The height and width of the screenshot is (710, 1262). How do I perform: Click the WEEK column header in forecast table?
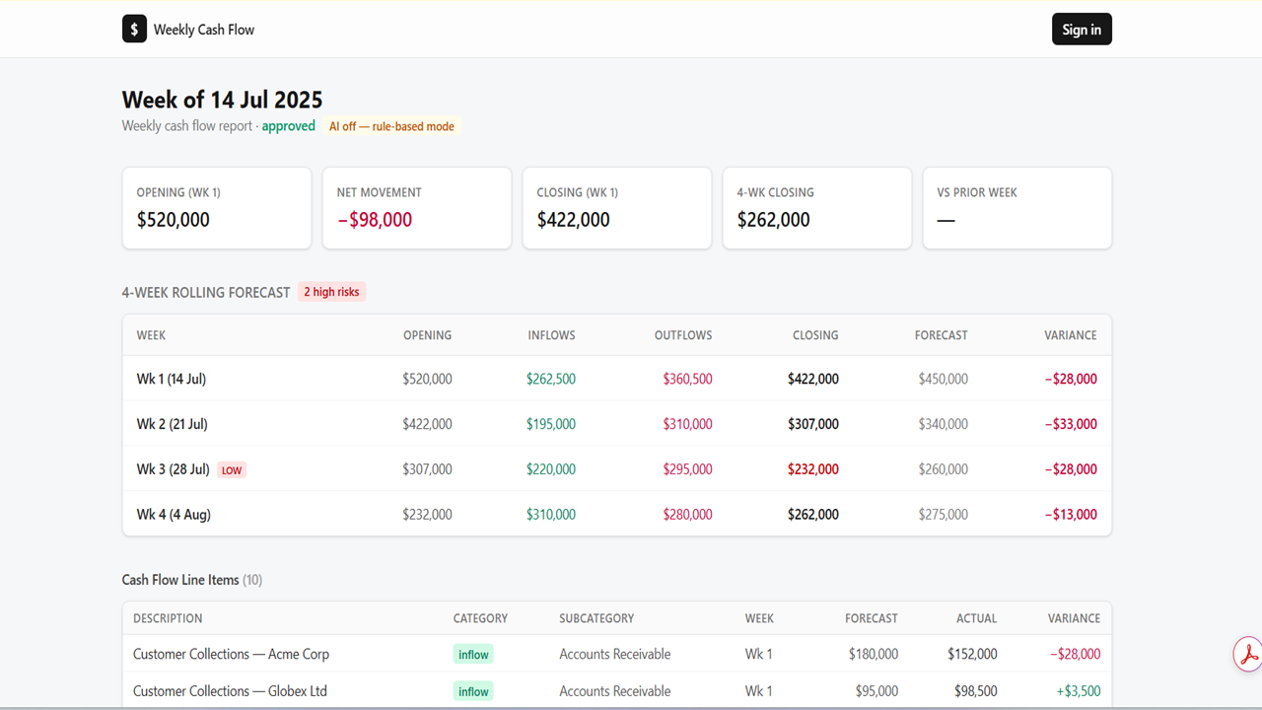[151, 335]
